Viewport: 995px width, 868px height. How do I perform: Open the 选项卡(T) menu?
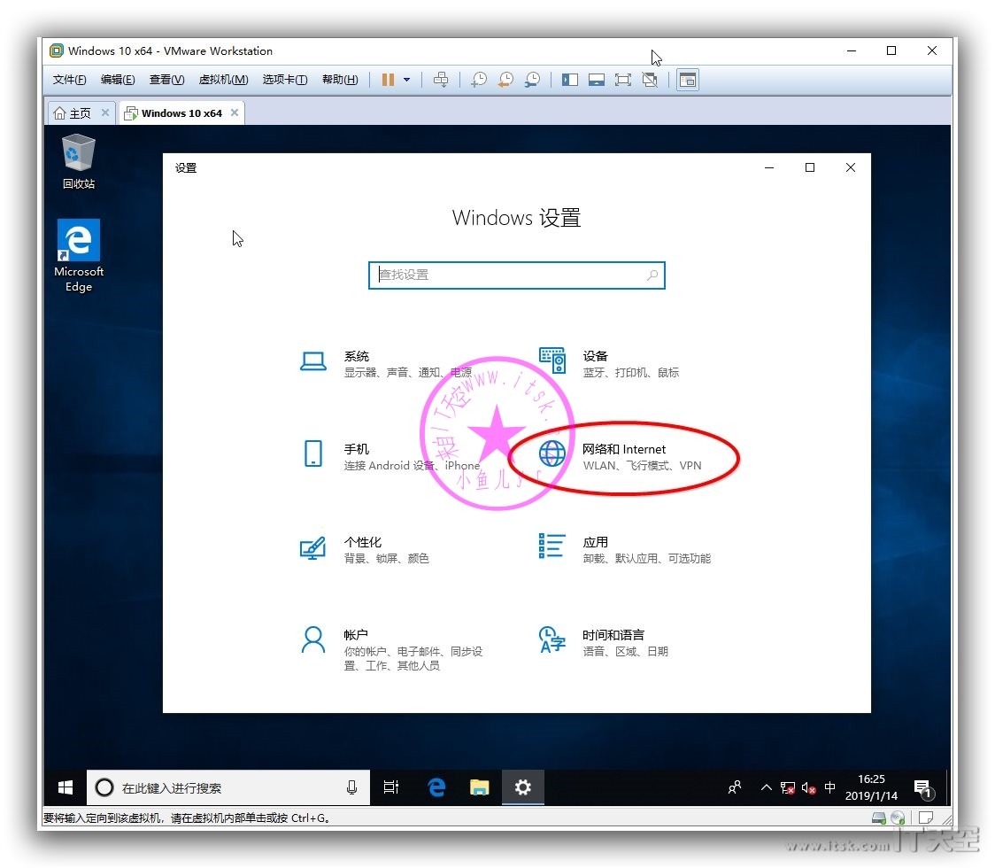pos(285,80)
